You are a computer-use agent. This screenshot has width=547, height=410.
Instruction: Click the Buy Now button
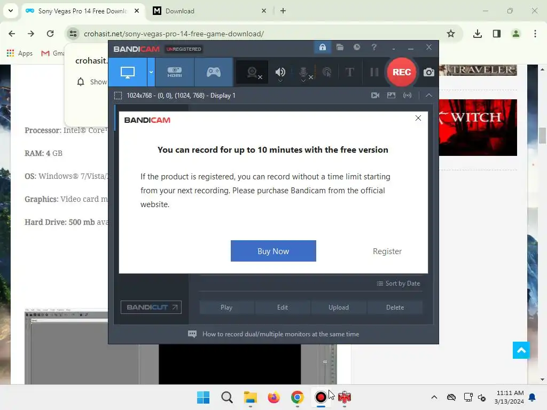[x=273, y=251]
